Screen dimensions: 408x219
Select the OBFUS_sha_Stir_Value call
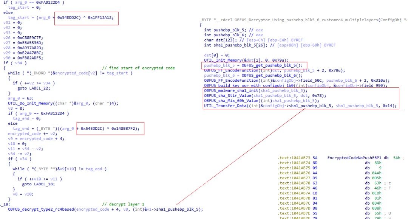[x=227, y=96]
